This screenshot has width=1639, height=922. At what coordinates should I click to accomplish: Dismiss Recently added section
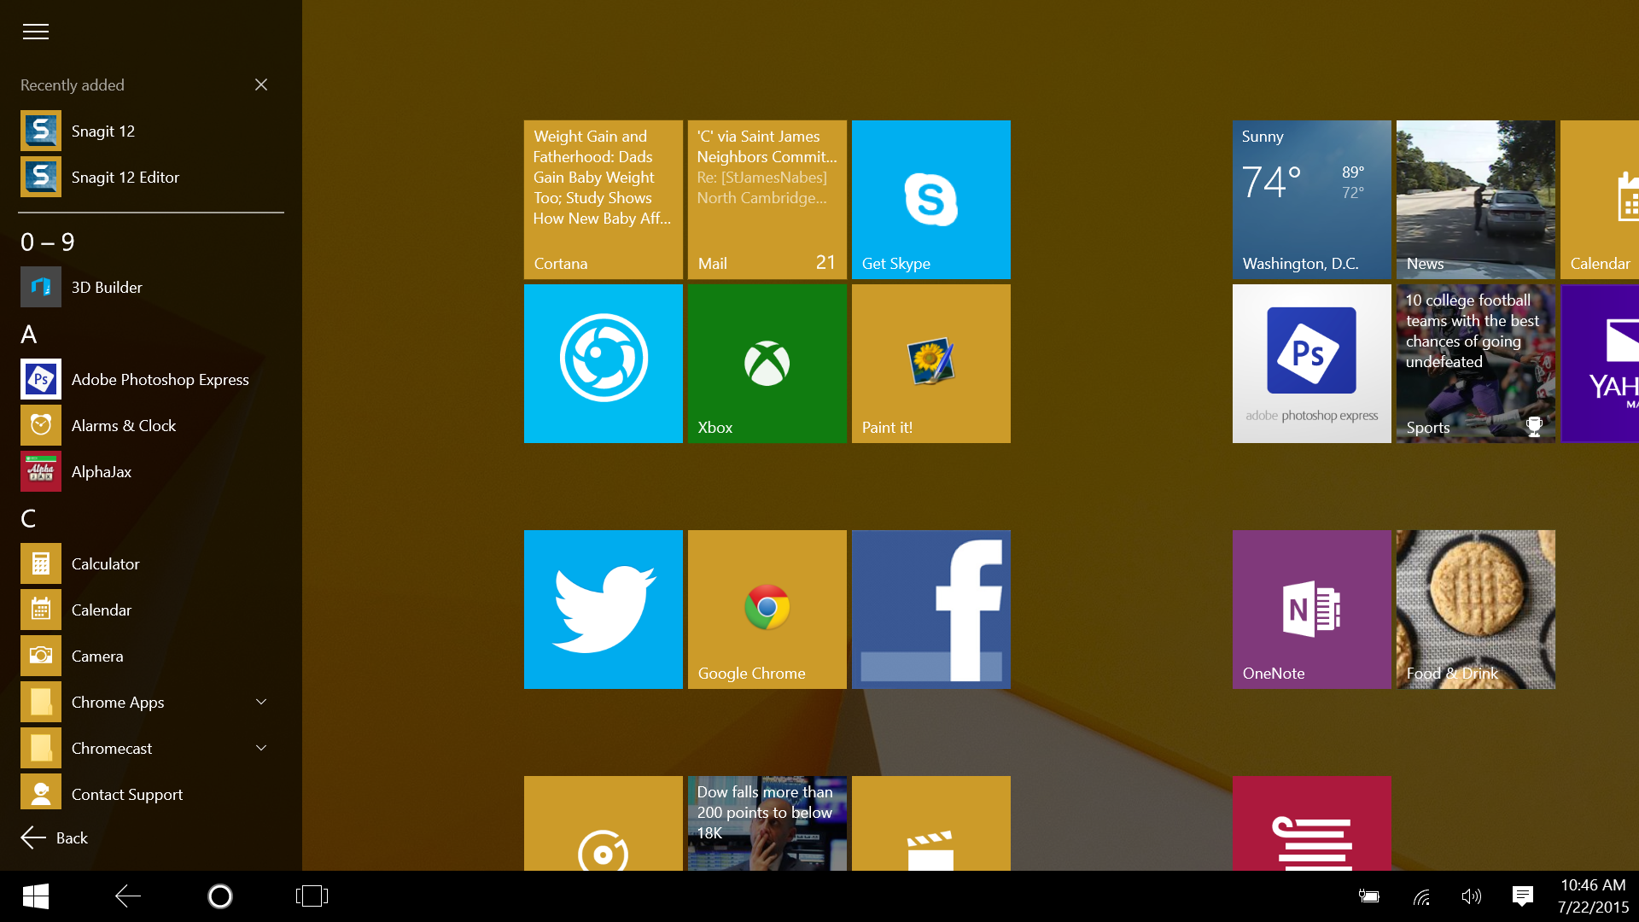[261, 85]
